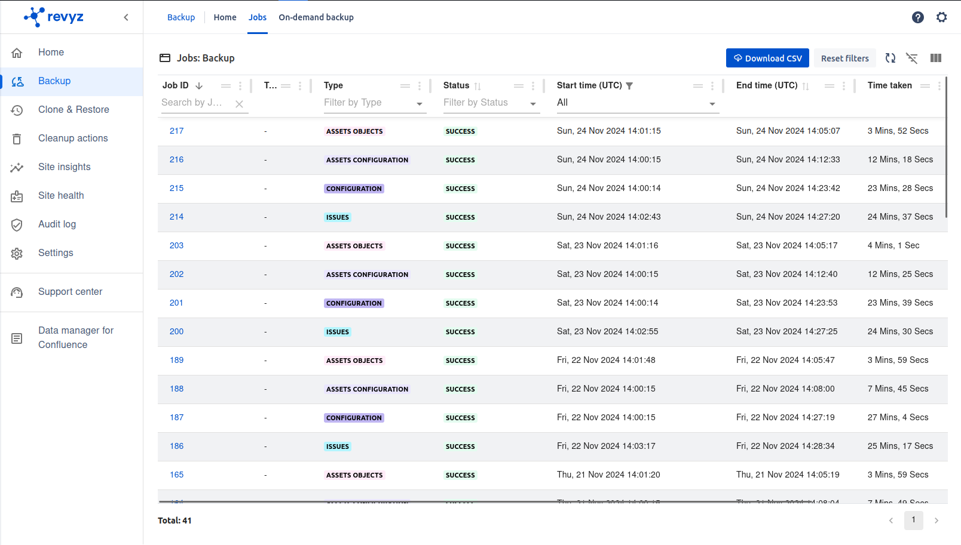Open job 217 link
Viewport: 961px width, 545px height.
click(177, 131)
